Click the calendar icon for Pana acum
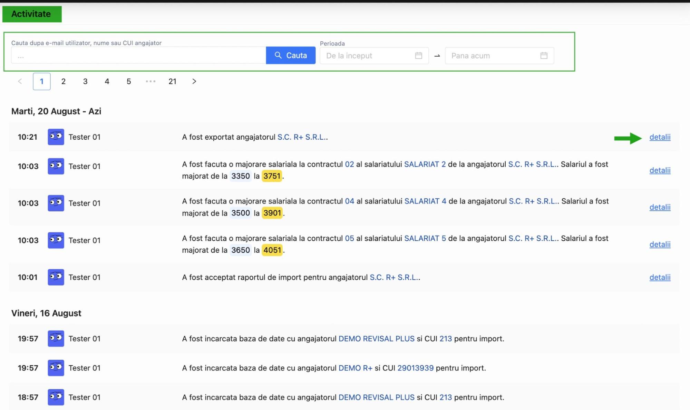 (x=544, y=55)
